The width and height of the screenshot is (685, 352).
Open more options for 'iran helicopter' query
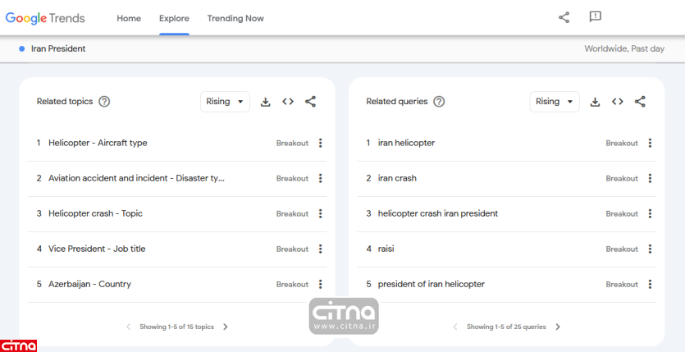coord(650,143)
